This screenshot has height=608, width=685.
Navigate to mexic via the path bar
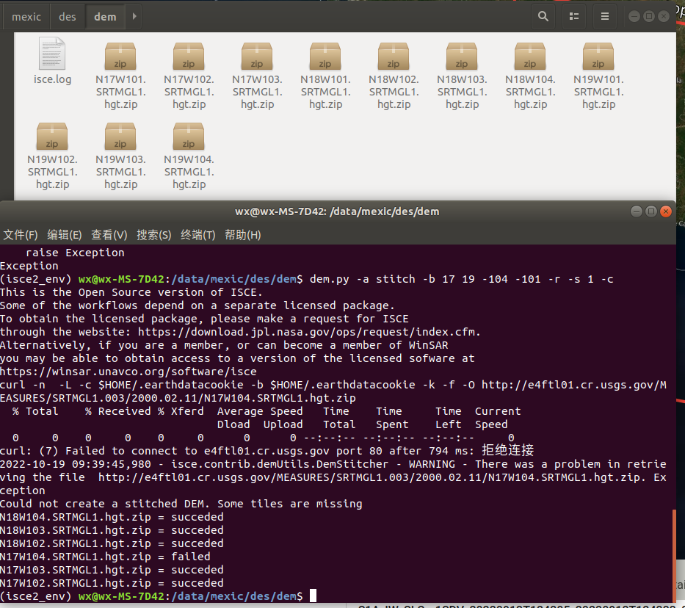coord(26,15)
